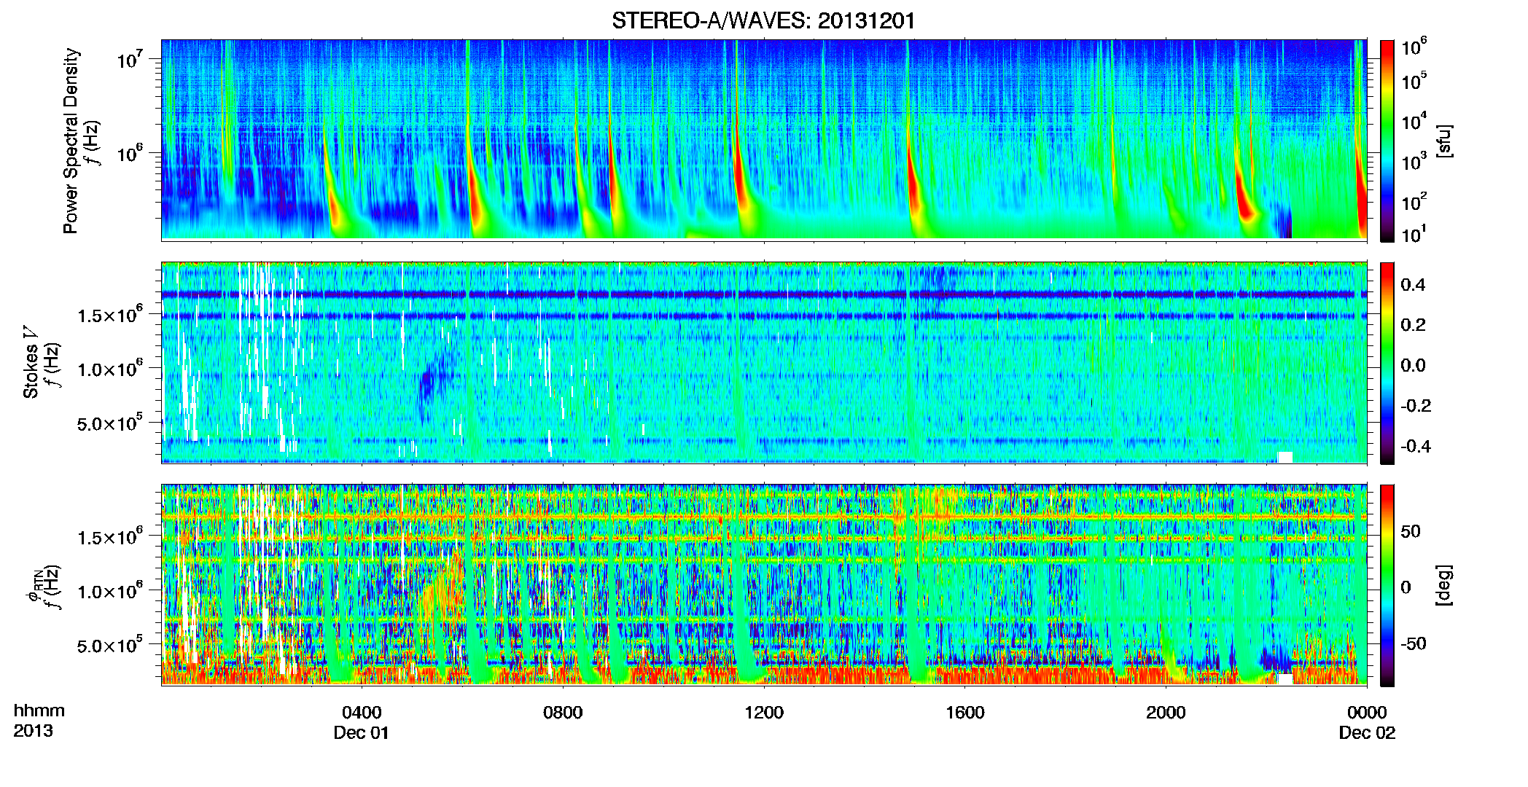Click the 5.0×10^5 tick in phi panel
The height and width of the screenshot is (787, 1528).
[x=110, y=645]
